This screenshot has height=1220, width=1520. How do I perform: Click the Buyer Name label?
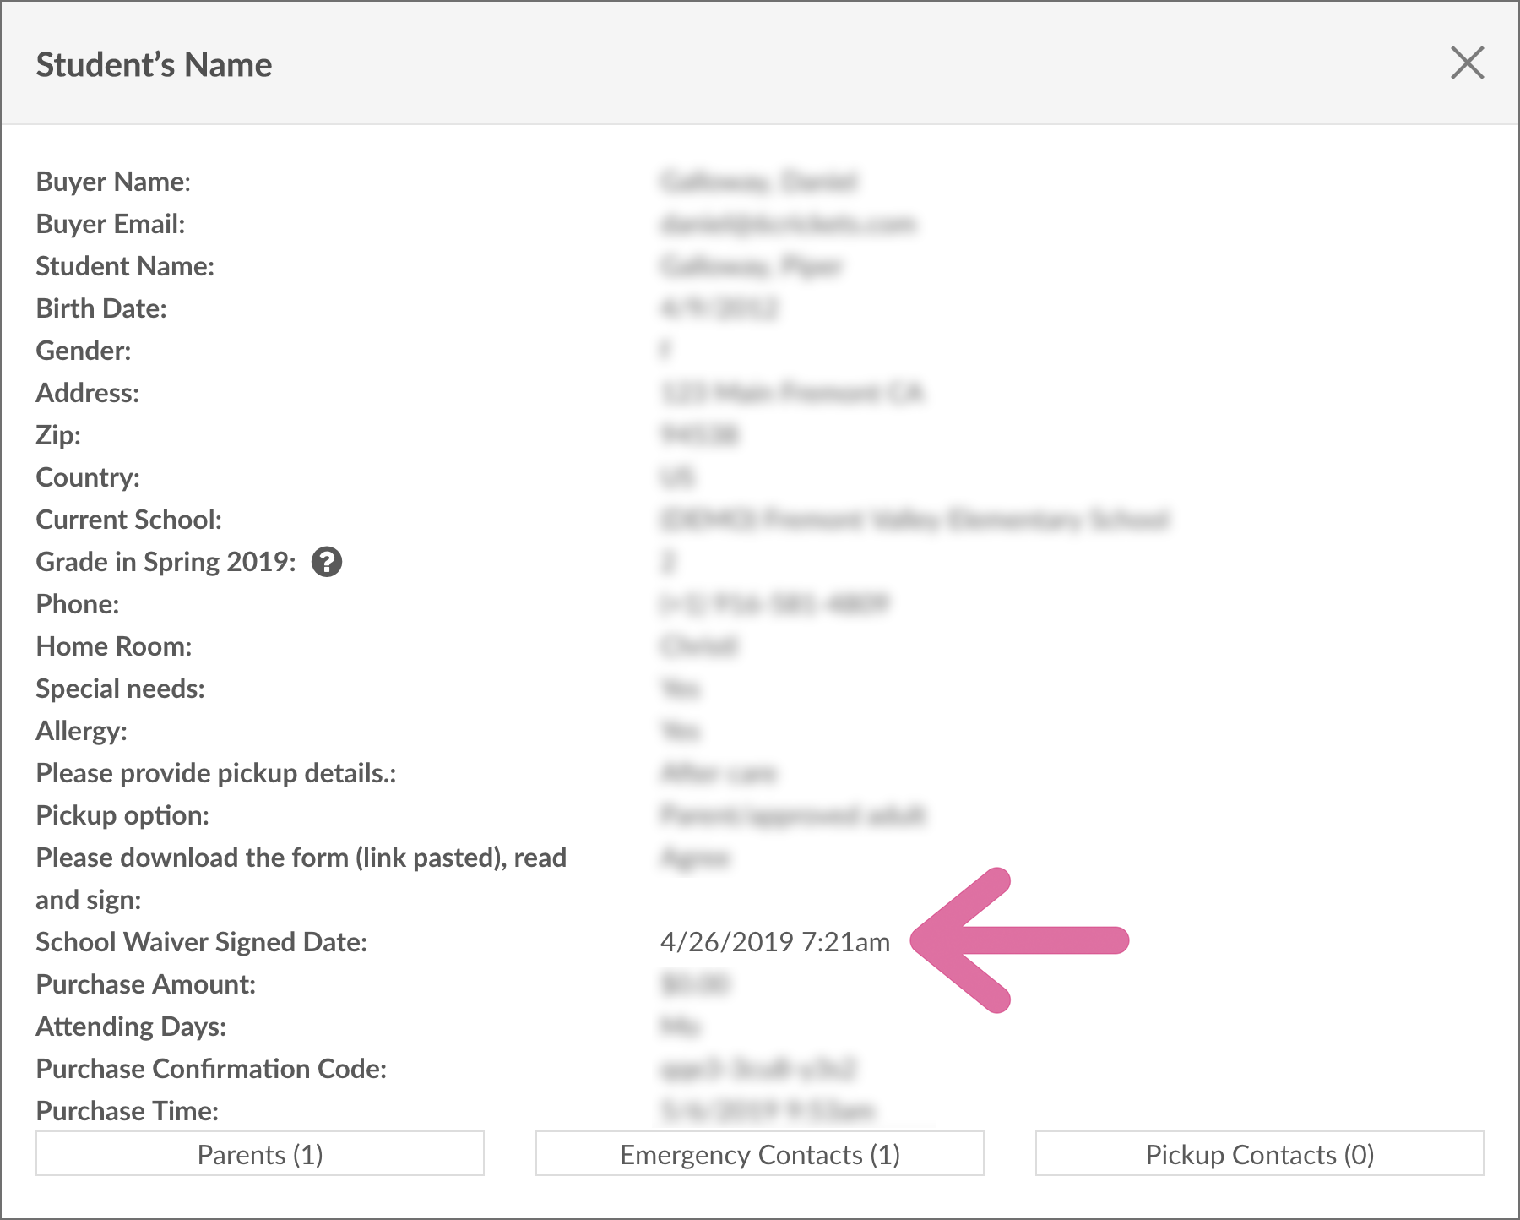113,182
